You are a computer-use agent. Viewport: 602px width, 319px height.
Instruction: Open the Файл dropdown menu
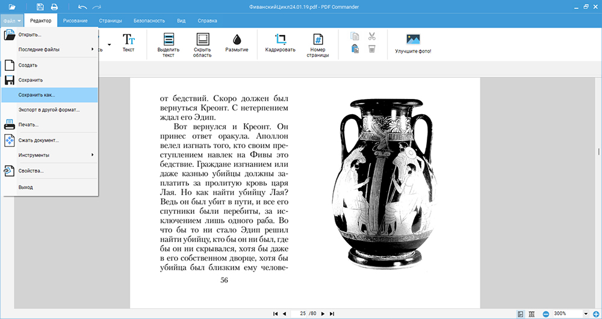click(x=12, y=20)
